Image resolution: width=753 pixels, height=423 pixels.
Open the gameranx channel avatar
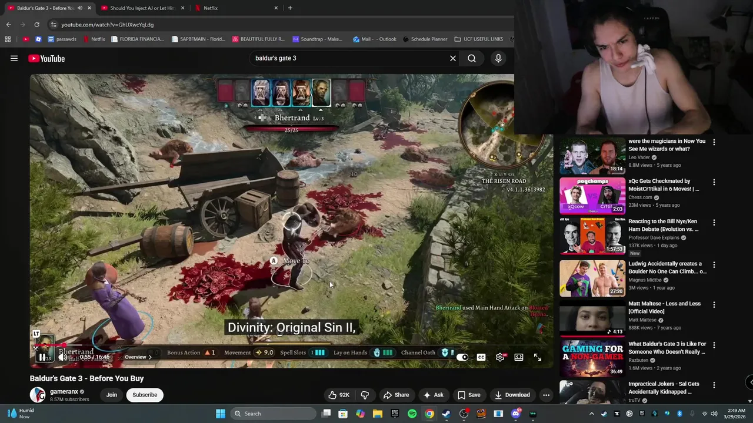[x=38, y=395]
